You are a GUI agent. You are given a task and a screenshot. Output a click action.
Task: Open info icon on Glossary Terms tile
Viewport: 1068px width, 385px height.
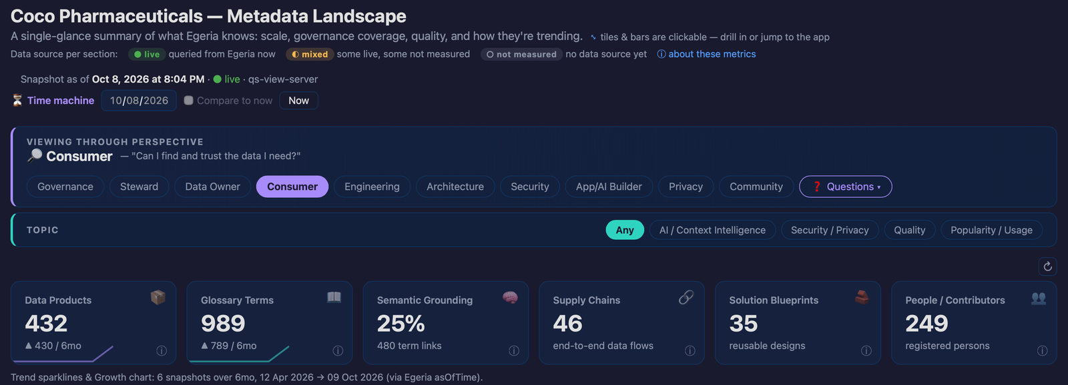(x=338, y=351)
